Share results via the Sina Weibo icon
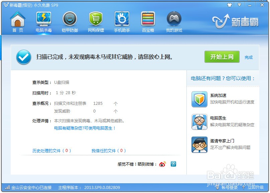The width and height of the screenshot is (270, 193). [x=163, y=164]
